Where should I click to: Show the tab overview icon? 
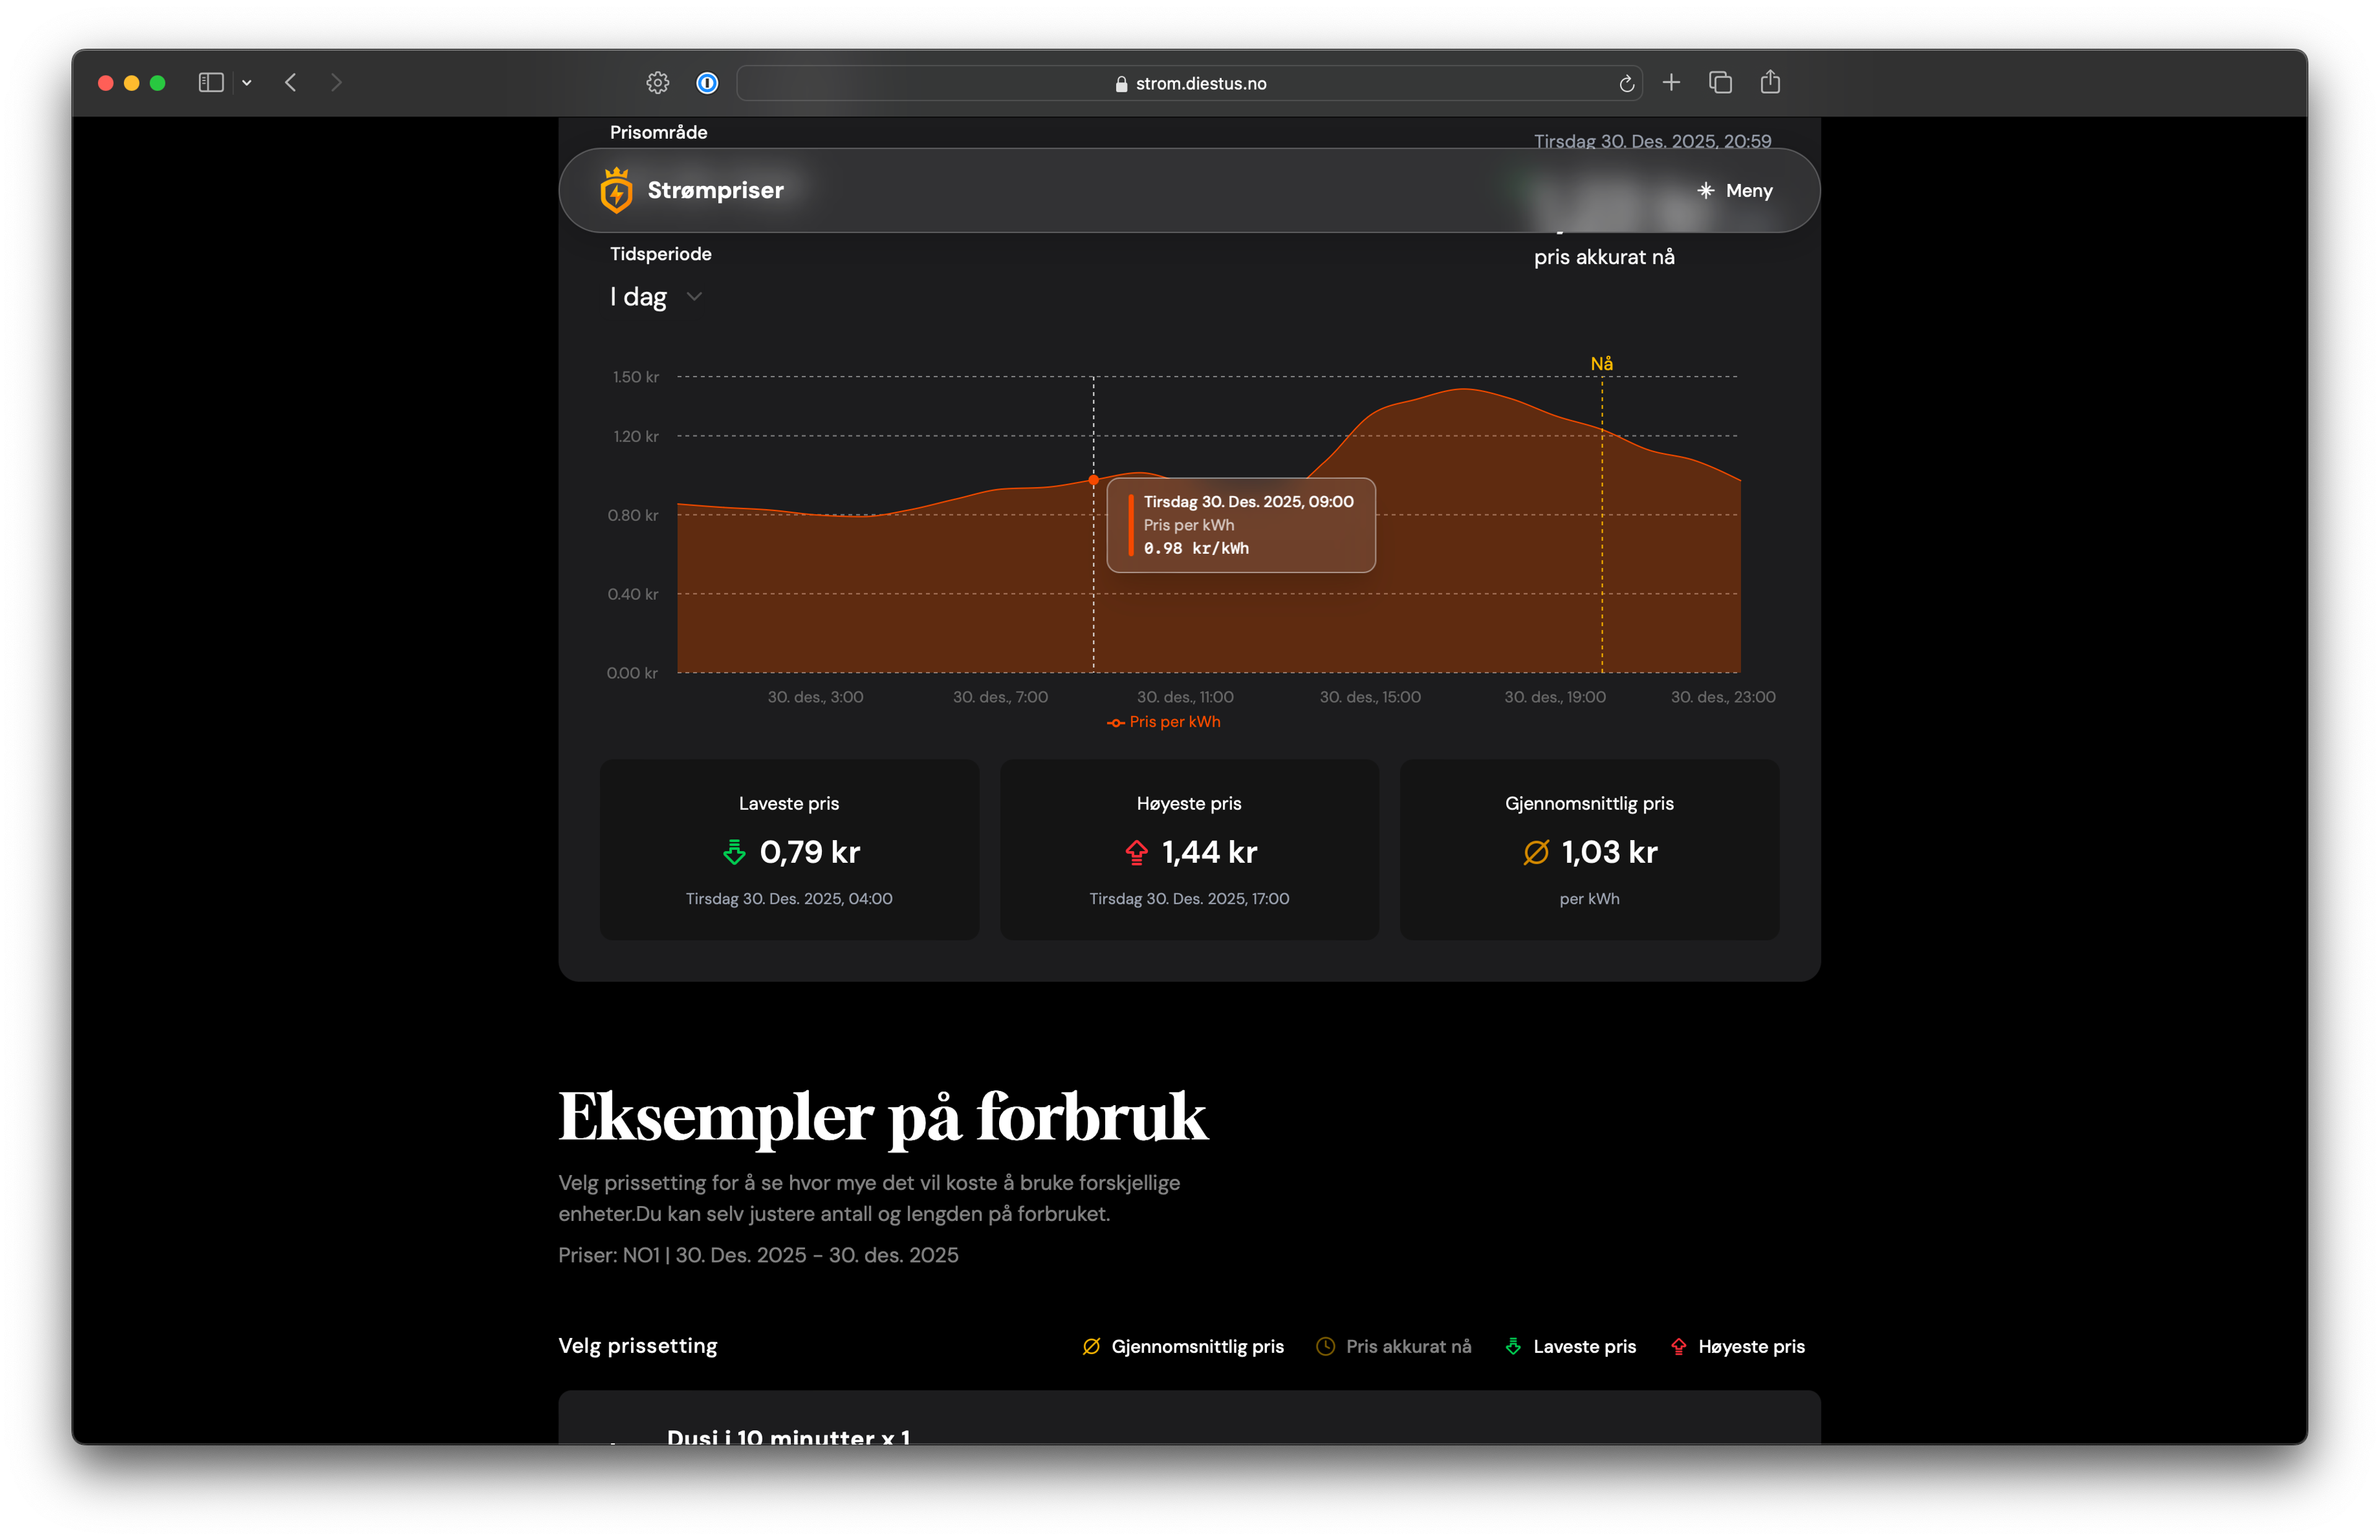(1720, 83)
